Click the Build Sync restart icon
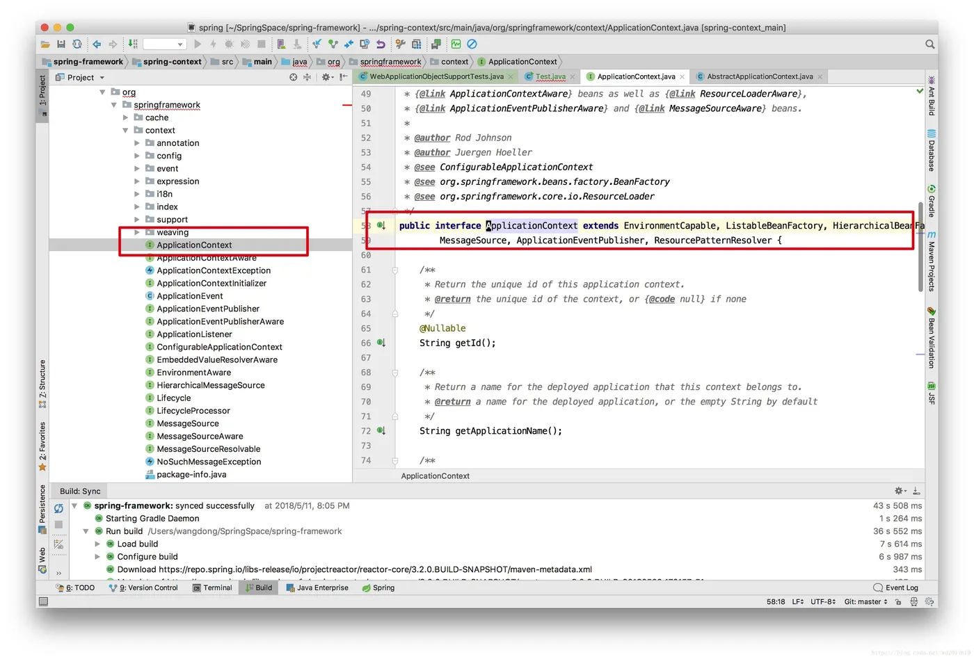This screenshot has height=659, width=974. pyautogui.click(x=58, y=509)
